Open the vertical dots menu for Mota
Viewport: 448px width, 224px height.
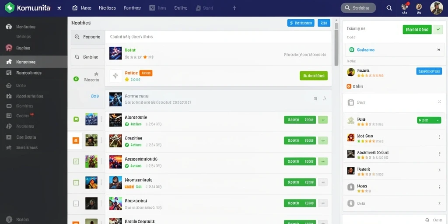click(x=439, y=187)
